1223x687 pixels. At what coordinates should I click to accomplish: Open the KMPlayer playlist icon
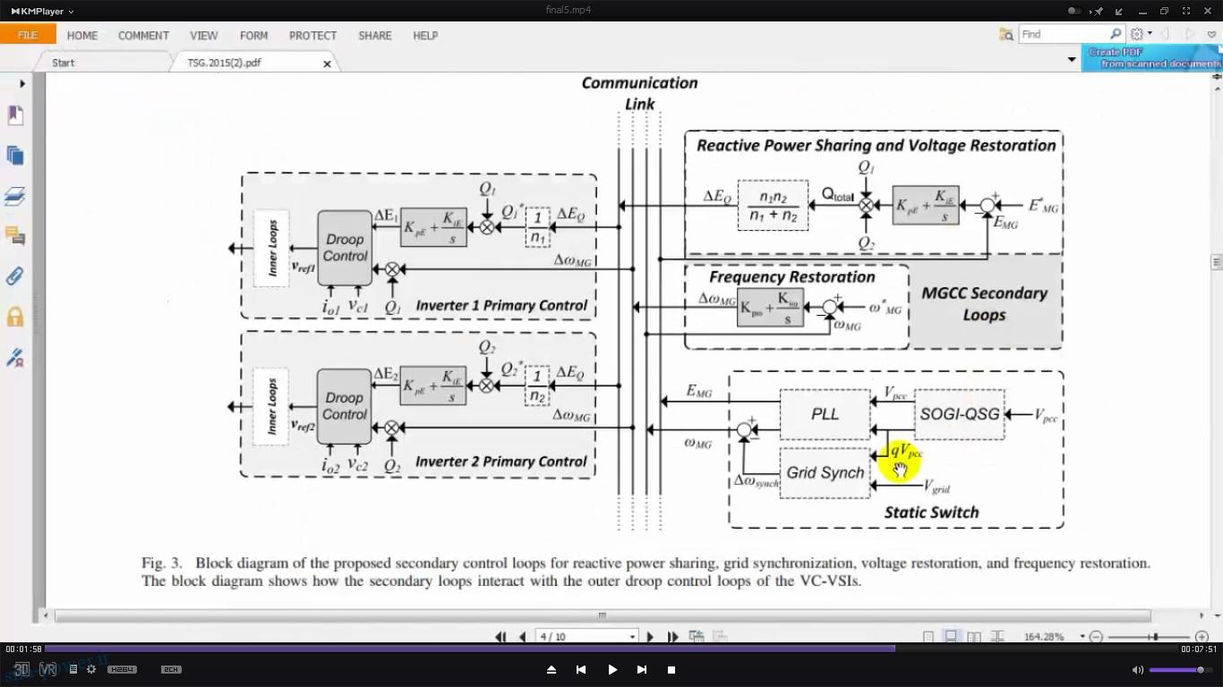click(x=73, y=669)
